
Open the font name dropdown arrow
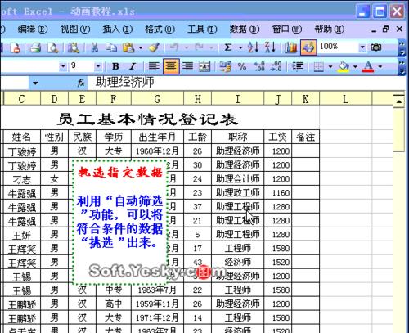[63, 66]
